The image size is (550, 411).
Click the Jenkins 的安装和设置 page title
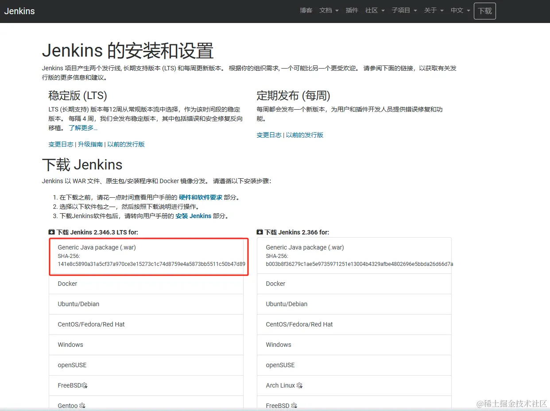click(x=128, y=51)
